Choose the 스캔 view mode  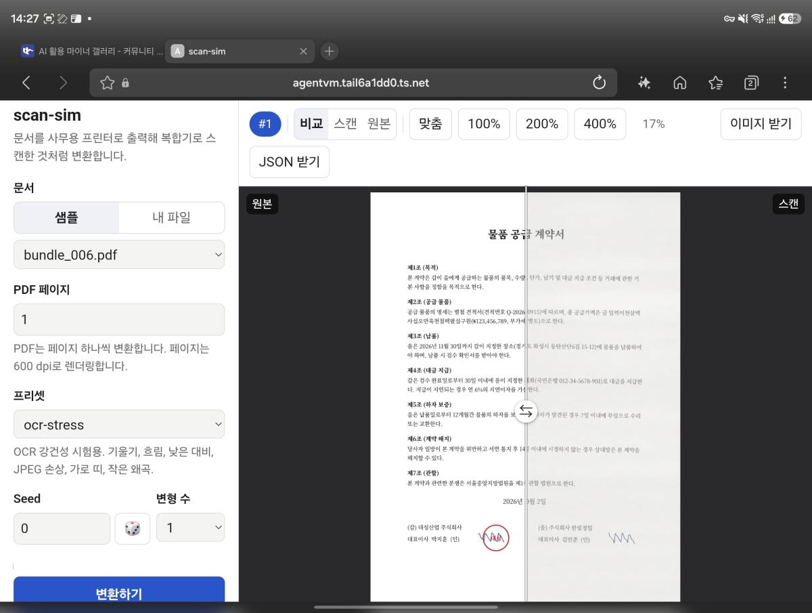345,124
